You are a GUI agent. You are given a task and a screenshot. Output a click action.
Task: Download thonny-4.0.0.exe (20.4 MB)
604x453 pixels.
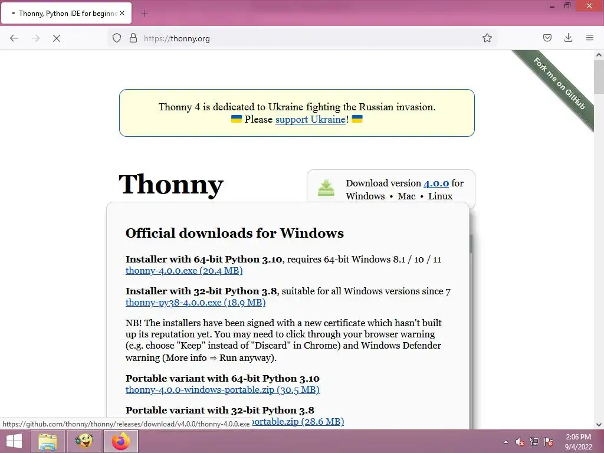click(184, 270)
